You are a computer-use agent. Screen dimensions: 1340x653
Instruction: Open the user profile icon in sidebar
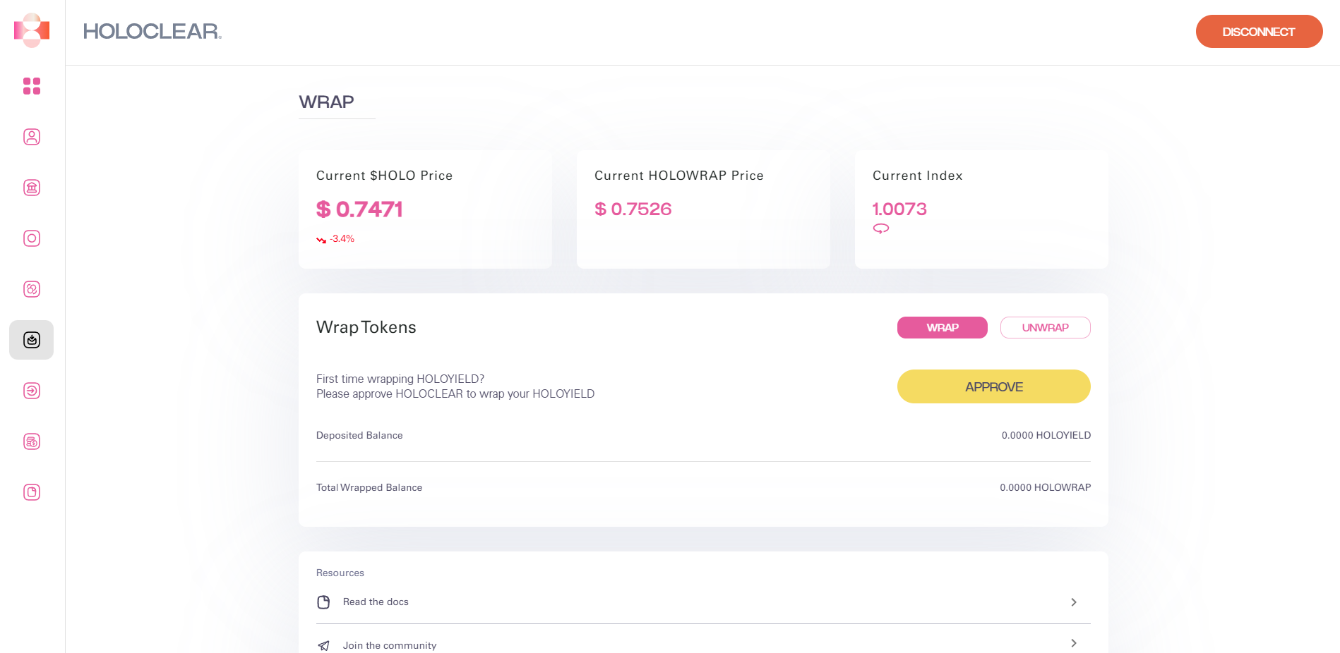32,137
